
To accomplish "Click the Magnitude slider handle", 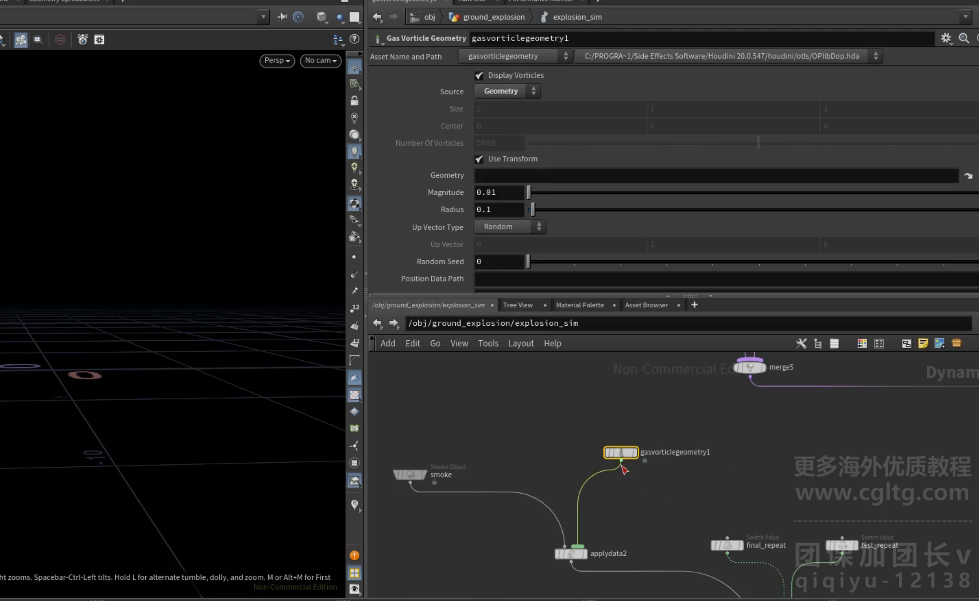I will click(x=529, y=192).
